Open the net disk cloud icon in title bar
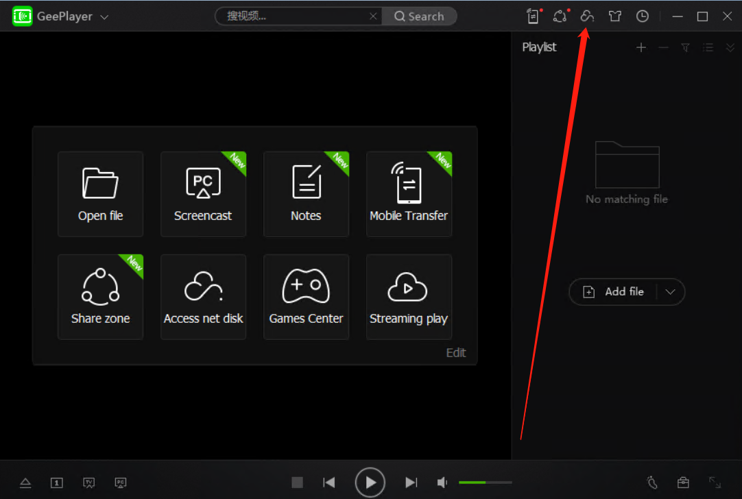The image size is (742, 499). pos(587,16)
